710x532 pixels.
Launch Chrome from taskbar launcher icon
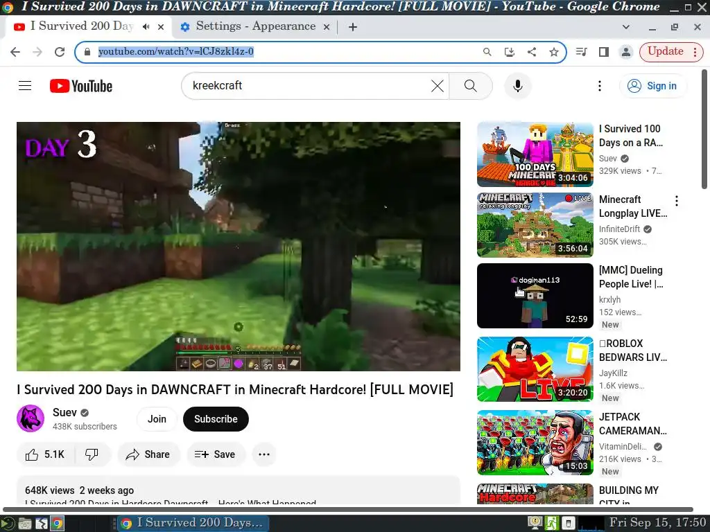(57, 524)
